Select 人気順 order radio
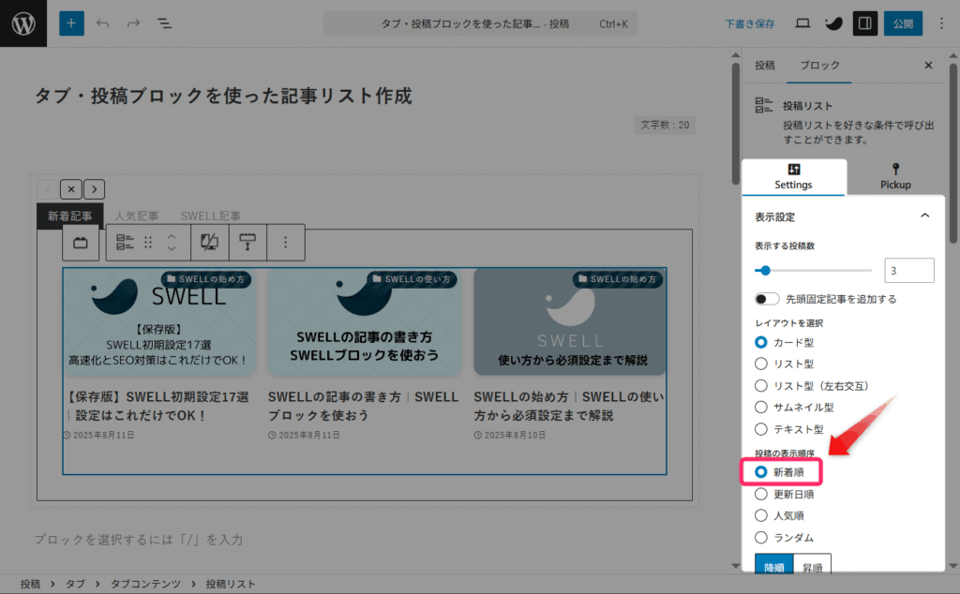This screenshot has width=960, height=594. (x=761, y=515)
